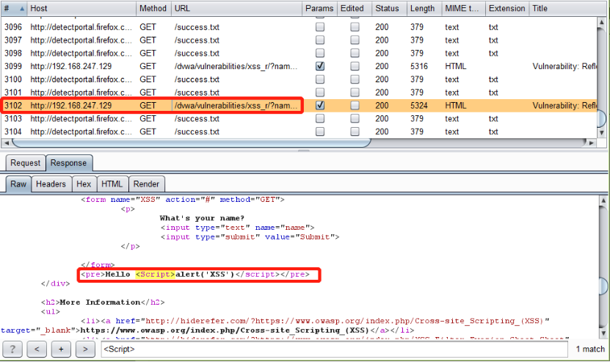Screen dimensions: 610x362
Task: Click length value 5324 in row 3102
Action: click(x=418, y=106)
